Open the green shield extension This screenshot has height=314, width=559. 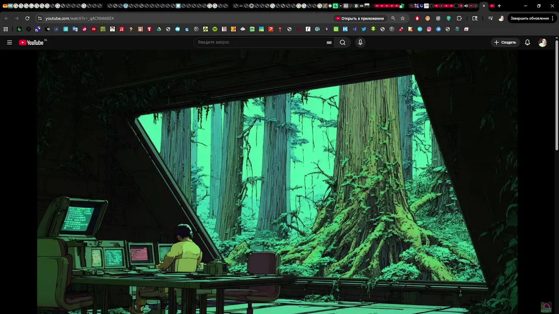pos(449,18)
